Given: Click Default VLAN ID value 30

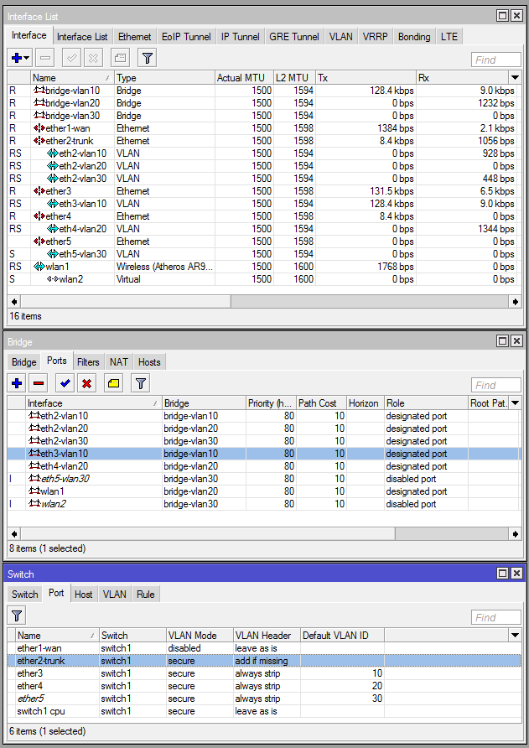Looking at the screenshot, I should pos(376,699).
